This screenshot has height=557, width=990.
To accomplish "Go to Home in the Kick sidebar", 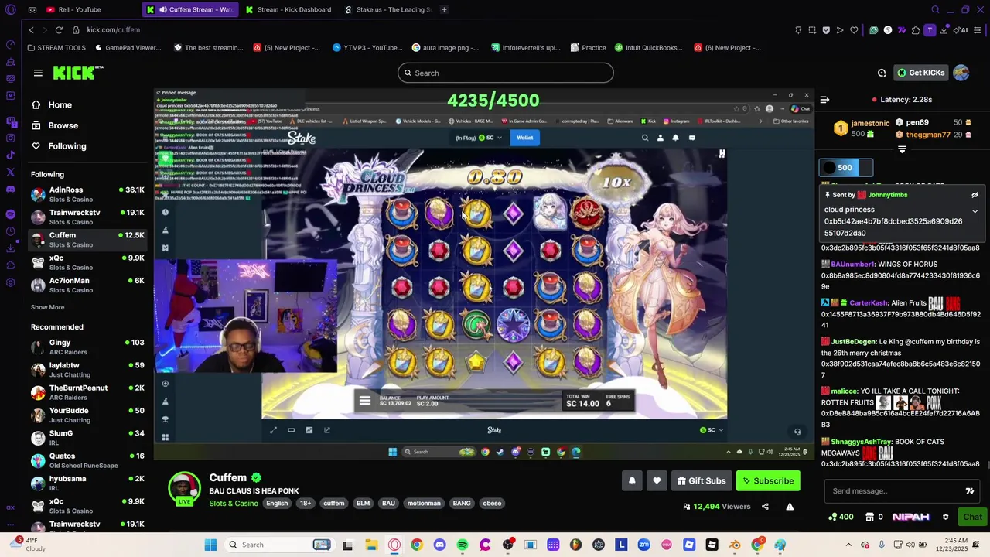I will (x=60, y=105).
